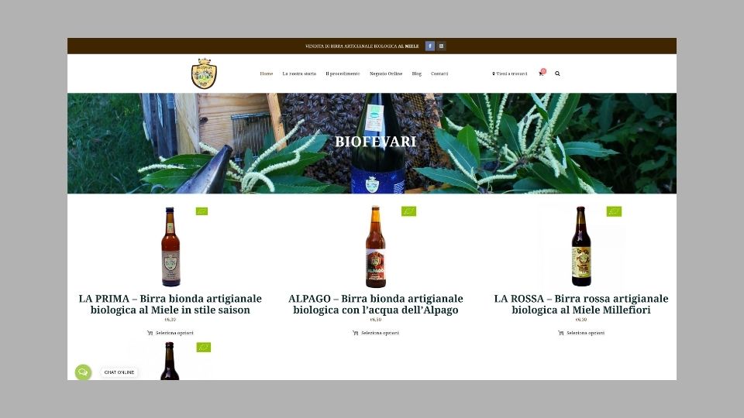
Task: Open the shopping cart icon
Action: click(542, 73)
